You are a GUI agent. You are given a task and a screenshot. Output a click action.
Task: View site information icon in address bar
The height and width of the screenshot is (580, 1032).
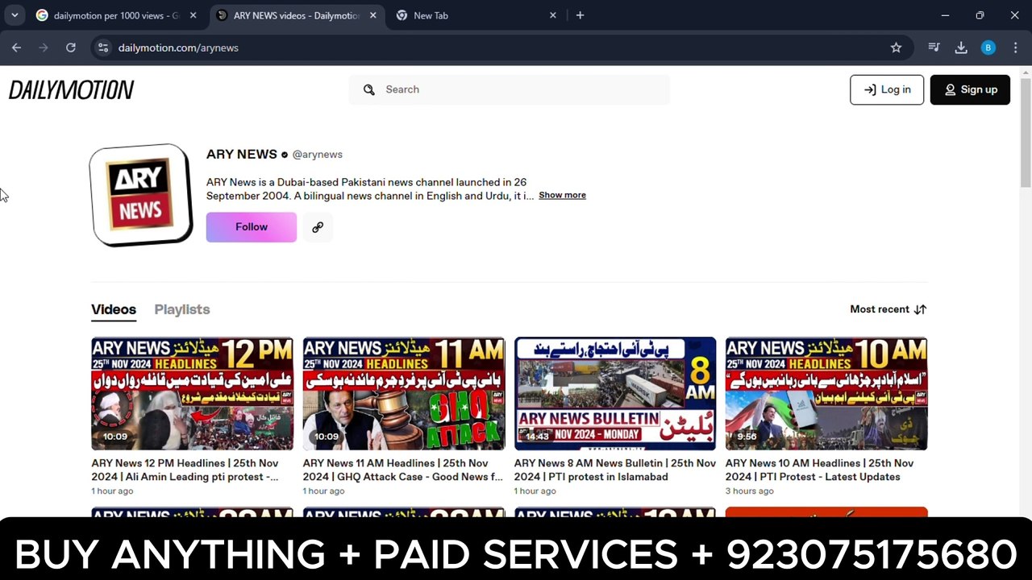click(102, 48)
